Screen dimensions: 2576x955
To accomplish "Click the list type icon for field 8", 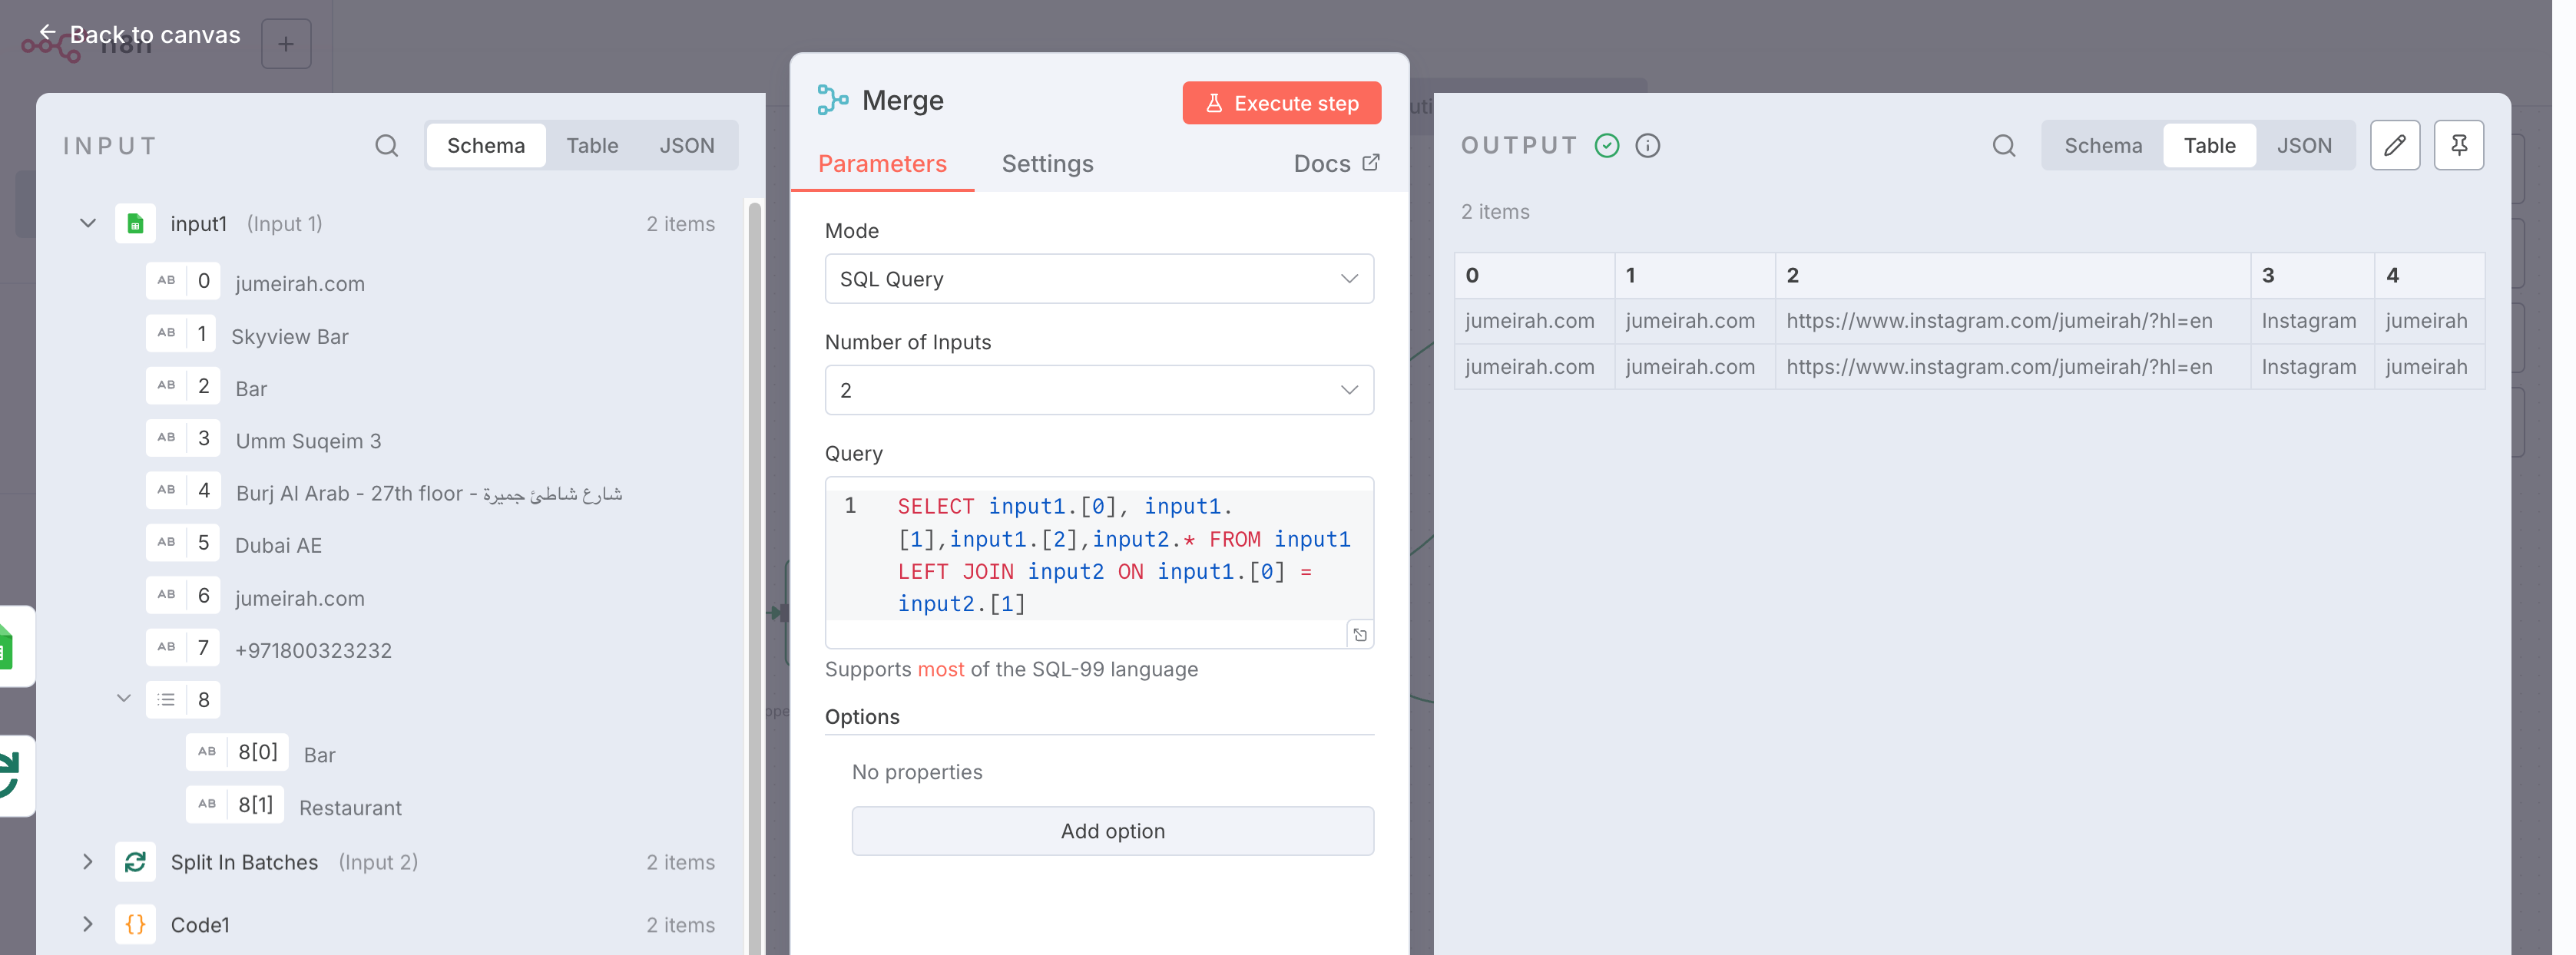I will (x=166, y=700).
